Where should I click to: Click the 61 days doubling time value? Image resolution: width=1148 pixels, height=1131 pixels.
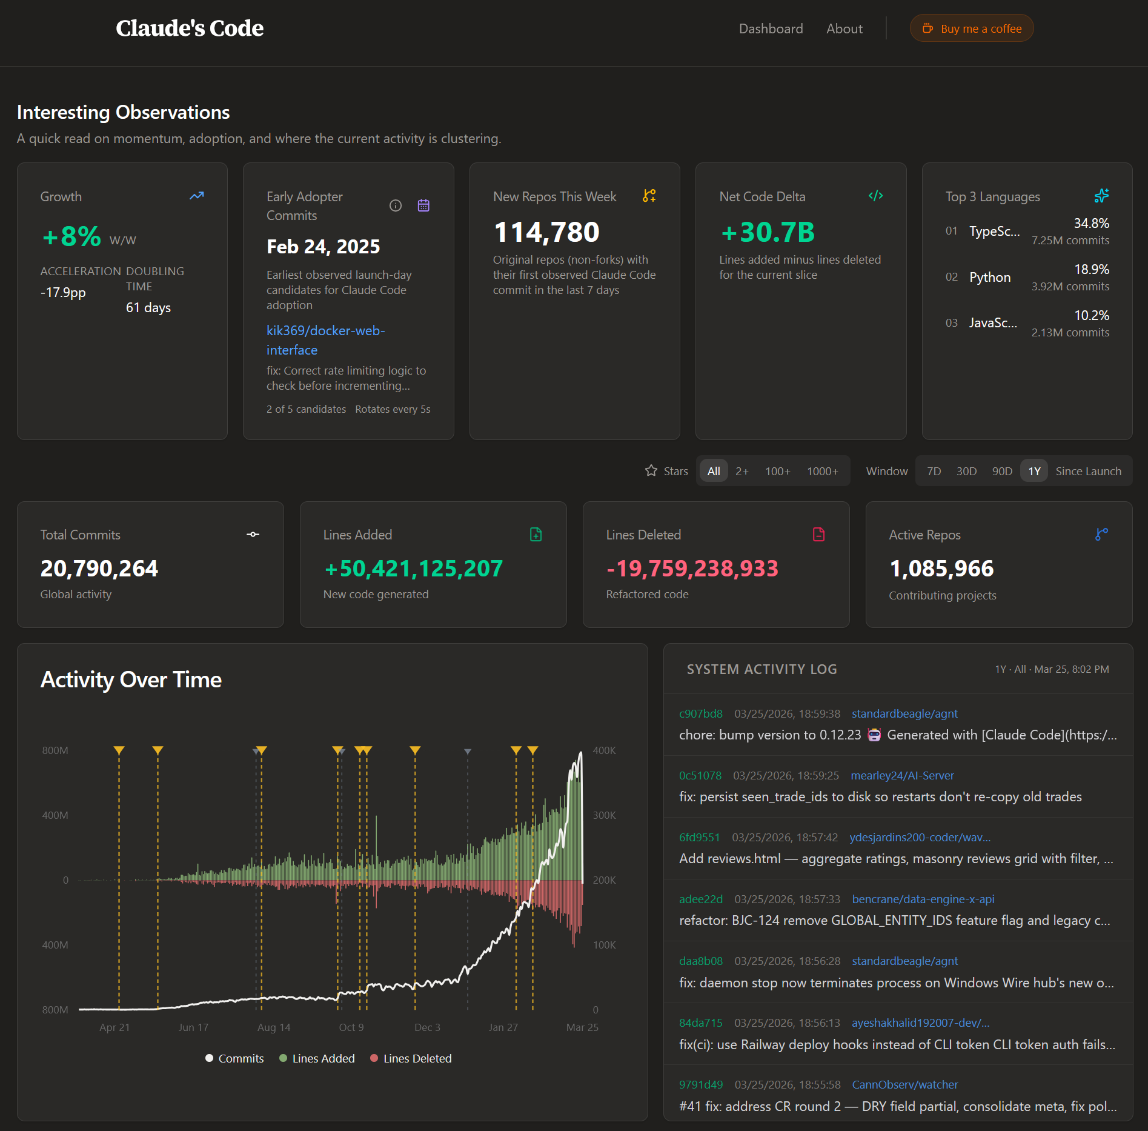point(148,307)
